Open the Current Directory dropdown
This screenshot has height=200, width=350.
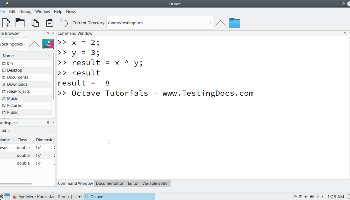[211, 23]
